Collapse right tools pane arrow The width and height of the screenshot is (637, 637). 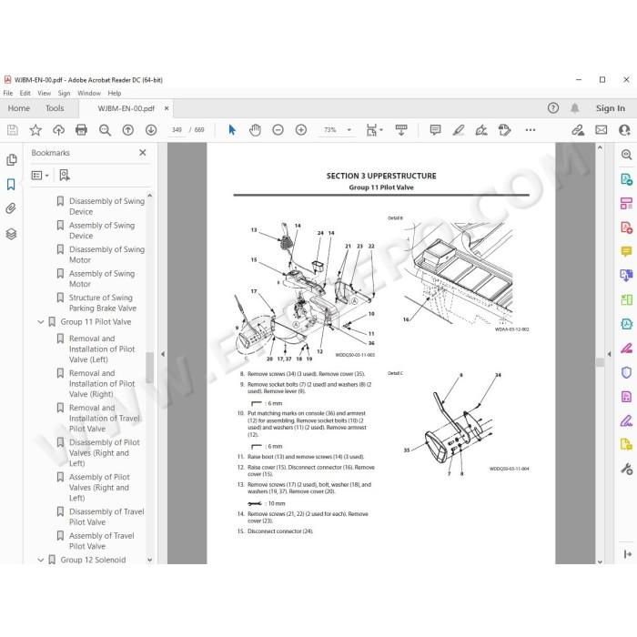[609, 354]
